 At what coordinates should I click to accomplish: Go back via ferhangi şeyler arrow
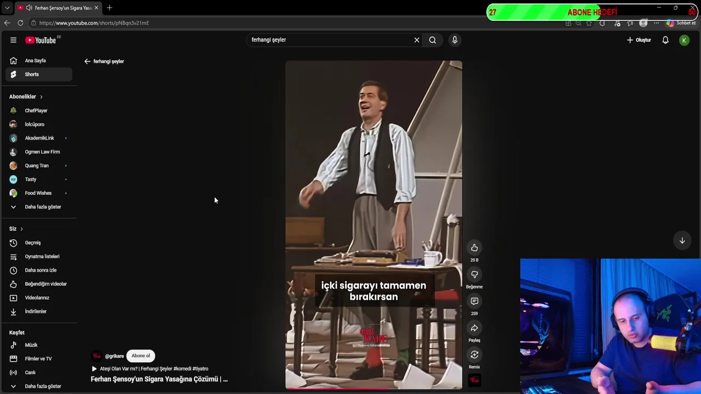[87, 61]
